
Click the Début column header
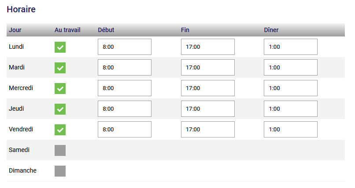106,30
